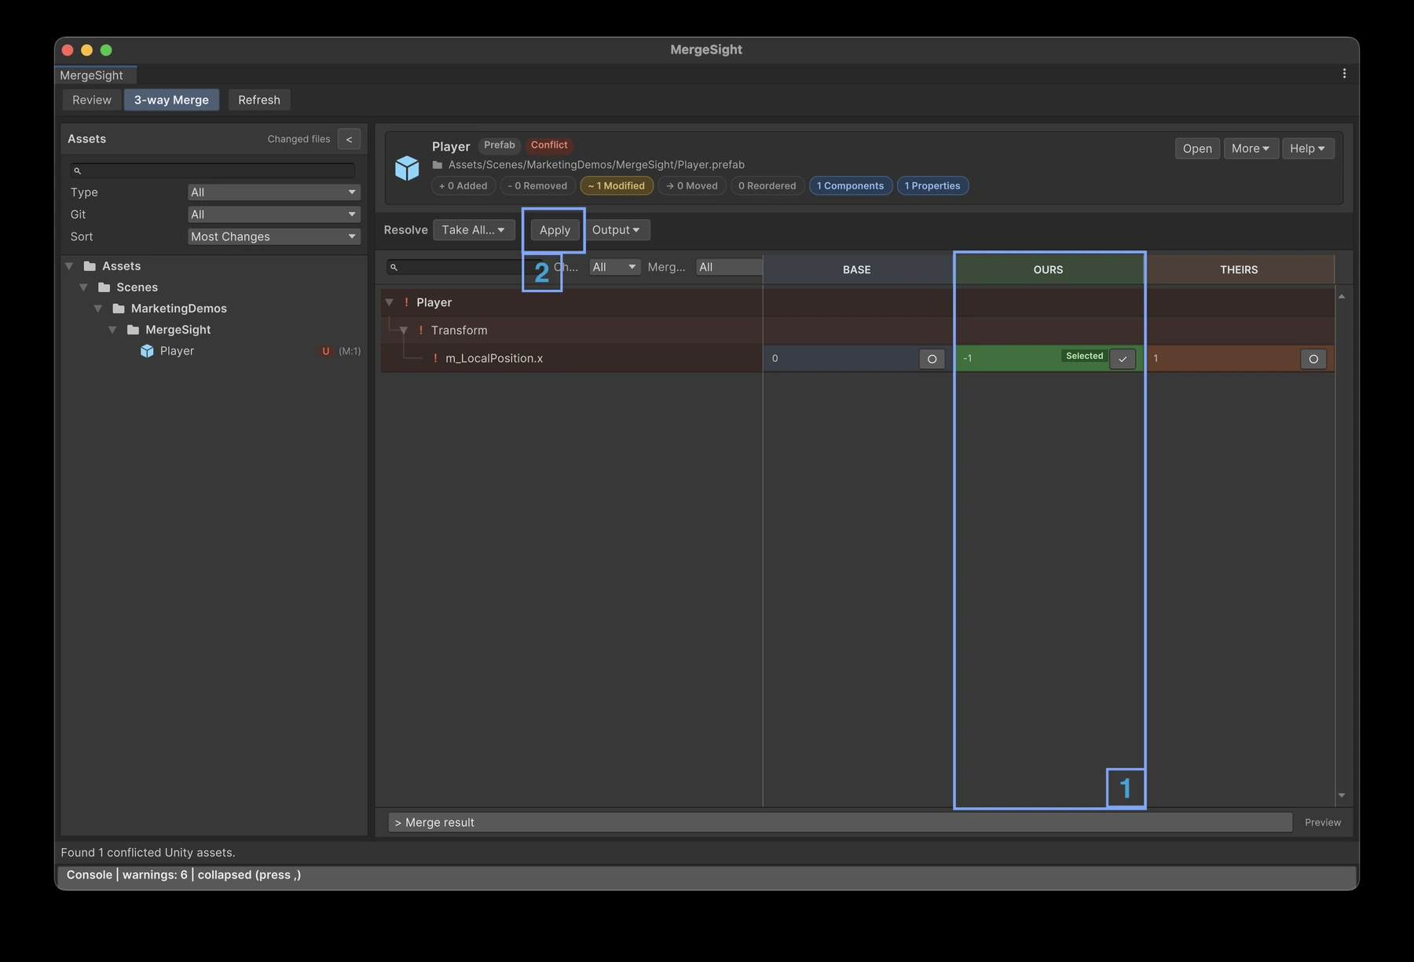
Task: Switch to the Review tab
Action: tap(92, 100)
